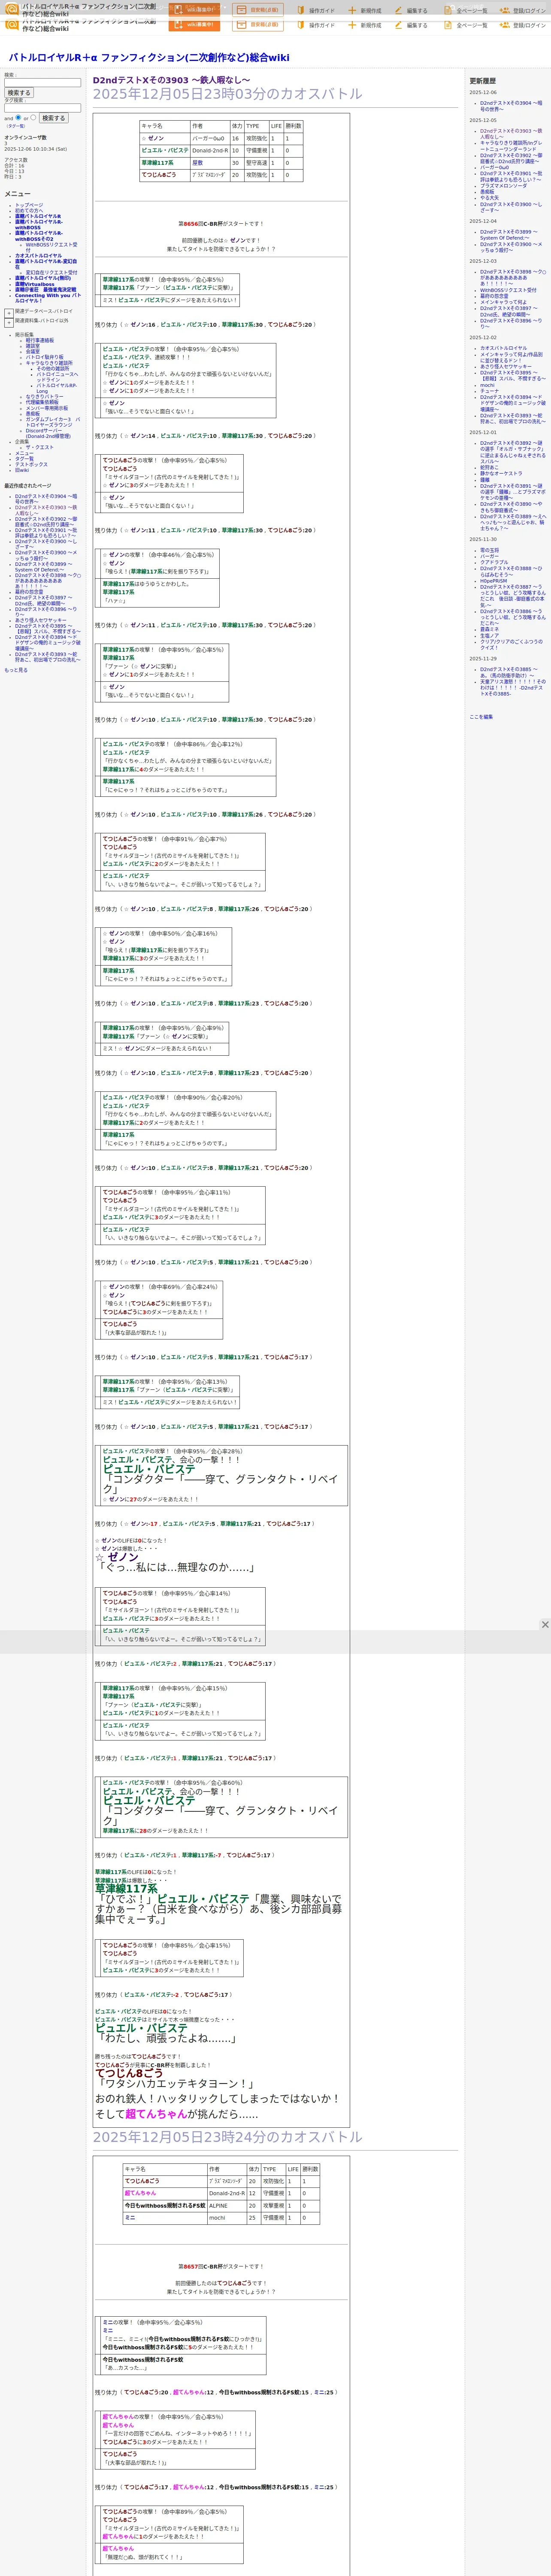551x2576 pixels.
Task: Open Connecting With you バトルロイヤル link
Action: (47, 298)
